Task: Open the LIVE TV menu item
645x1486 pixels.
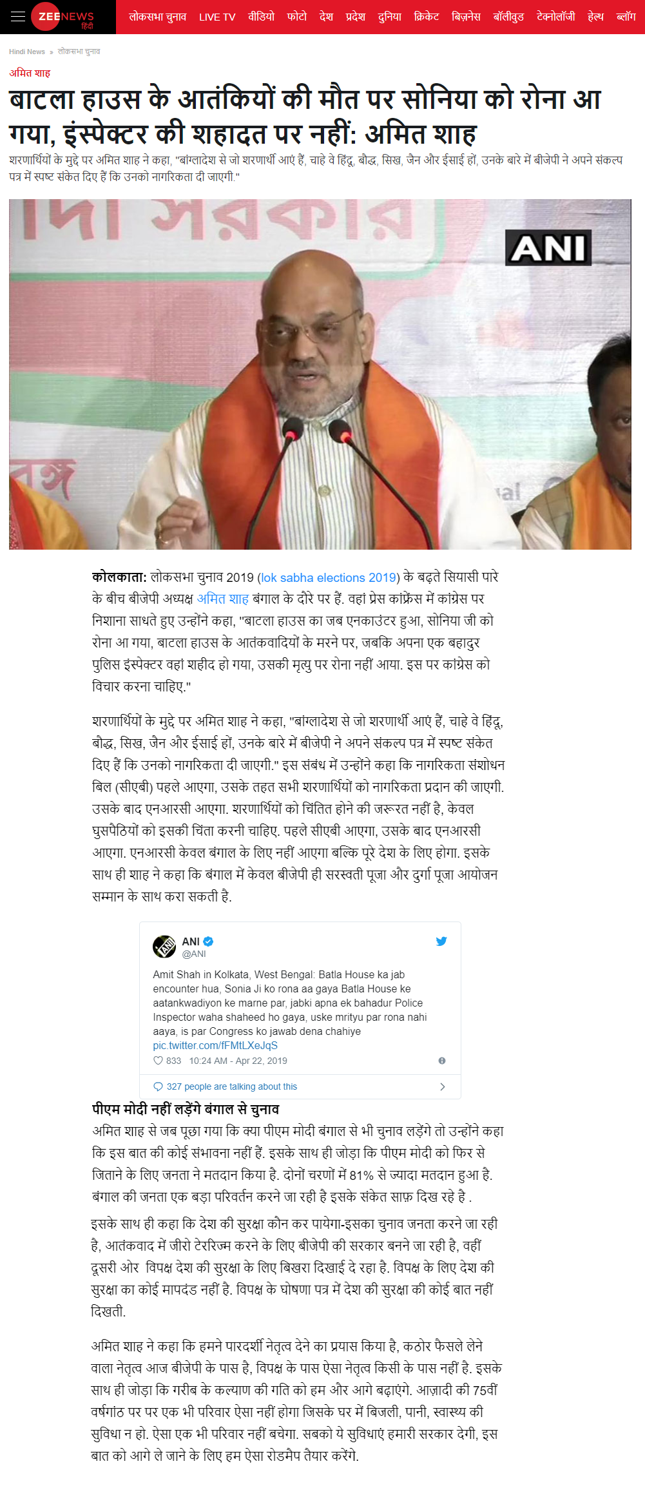Action: click(217, 17)
